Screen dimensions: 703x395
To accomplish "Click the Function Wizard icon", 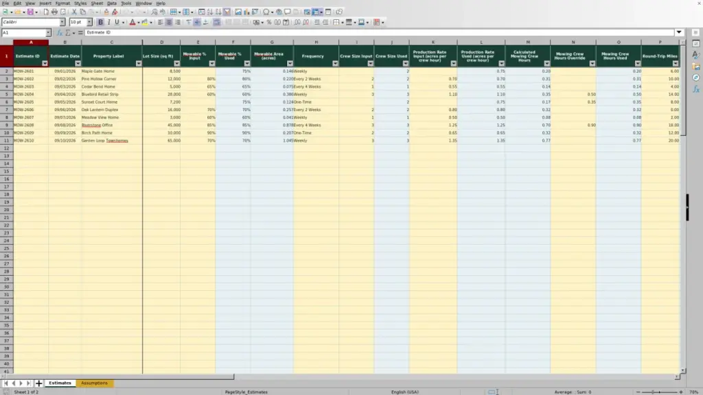I will click(x=60, y=33).
